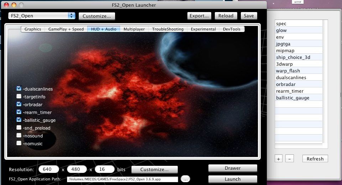Screen dimensions: 342x185
Task: Tick the -nomusic checkbox
Action: click(x=19, y=143)
